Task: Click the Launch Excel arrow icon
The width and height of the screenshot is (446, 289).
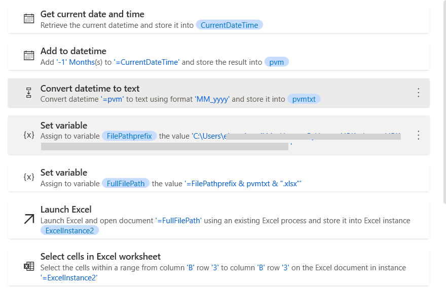Action: coord(29,219)
